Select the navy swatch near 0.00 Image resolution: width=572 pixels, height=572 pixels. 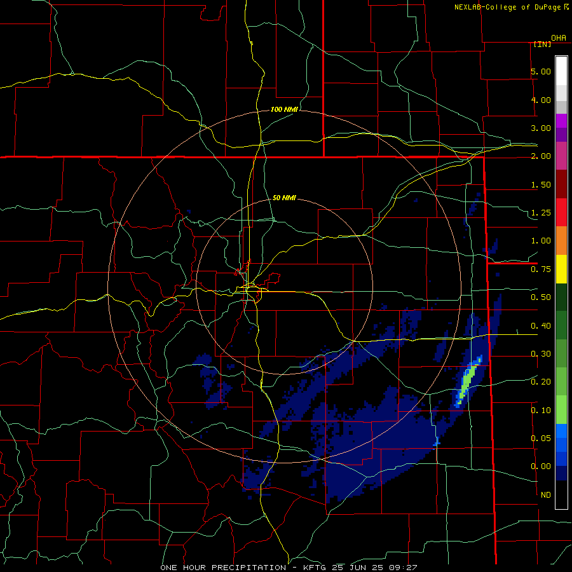coord(561,473)
